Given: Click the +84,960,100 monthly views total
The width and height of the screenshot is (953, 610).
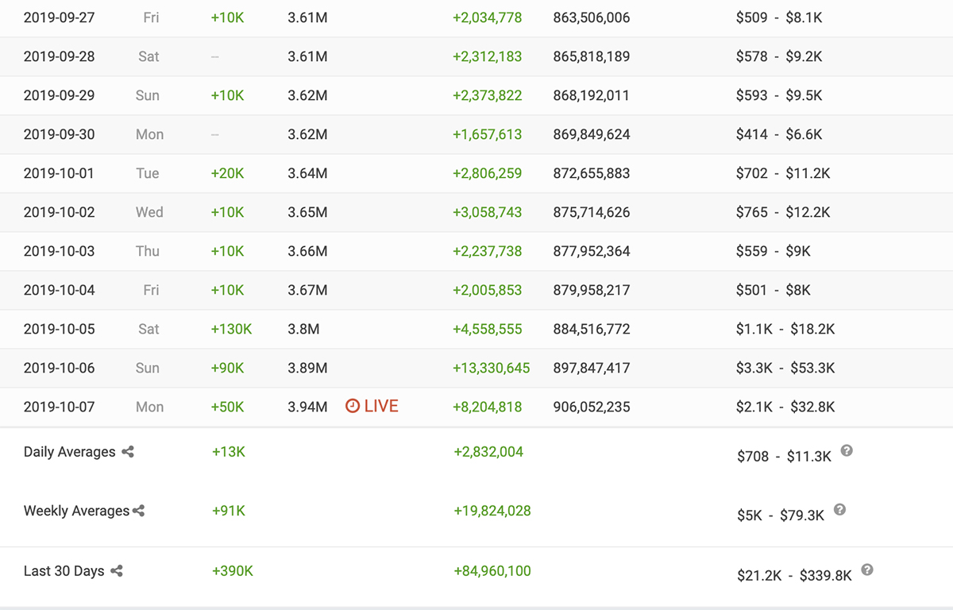Looking at the screenshot, I should pos(492,571).
